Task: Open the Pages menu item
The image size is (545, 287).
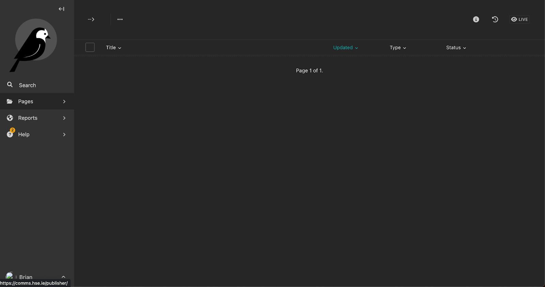Action: [x=37, y=101]
